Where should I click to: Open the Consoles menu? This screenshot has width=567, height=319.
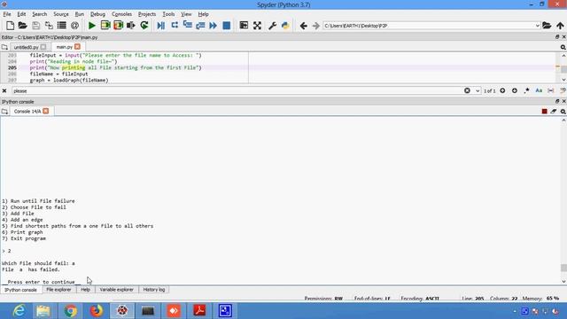(121, 14)
